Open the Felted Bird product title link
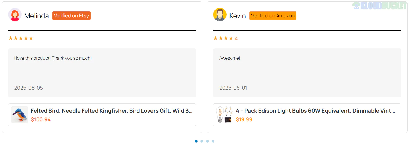This screenshot has height=144, width=409. (x=112, y=111)
